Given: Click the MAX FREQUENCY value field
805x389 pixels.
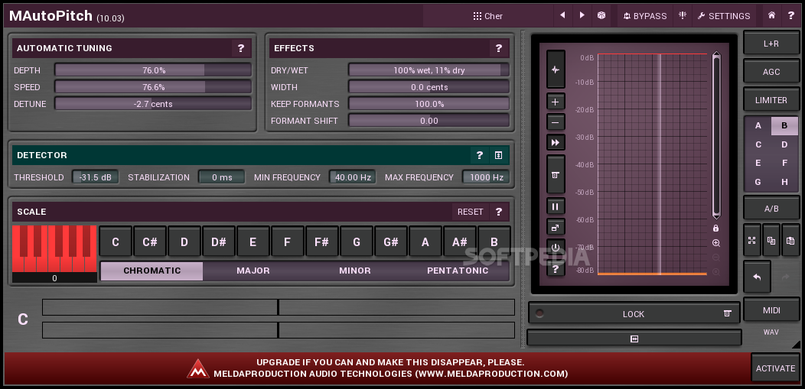Looking at the screenshot, I should [x=486, y=177].
